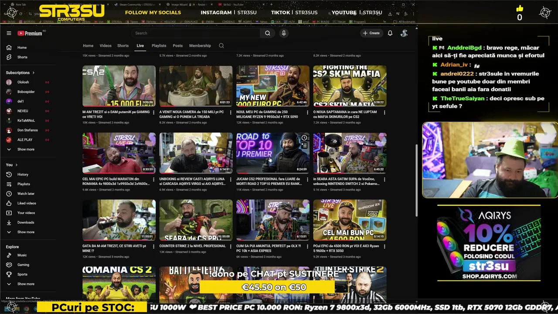The image size is (558, 314).
Task: Select the channel Live tab
Action: click(140, 46)
